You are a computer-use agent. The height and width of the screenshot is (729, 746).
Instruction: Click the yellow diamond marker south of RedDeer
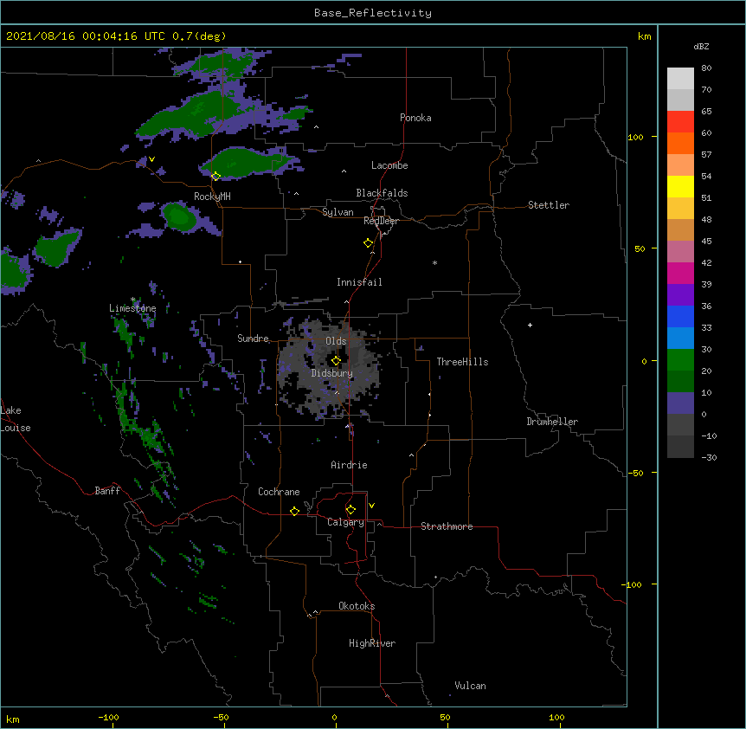368,242
